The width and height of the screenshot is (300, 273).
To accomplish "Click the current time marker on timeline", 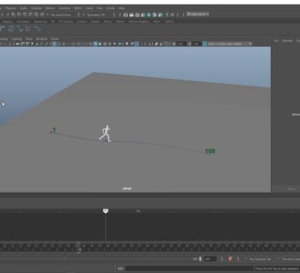I will click(x=105, y=211).
